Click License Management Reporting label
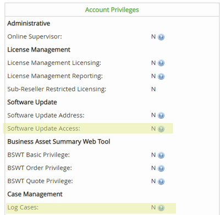Image resolution: width=220 pixels, height=215 pixels. click(x=55, y=76)
